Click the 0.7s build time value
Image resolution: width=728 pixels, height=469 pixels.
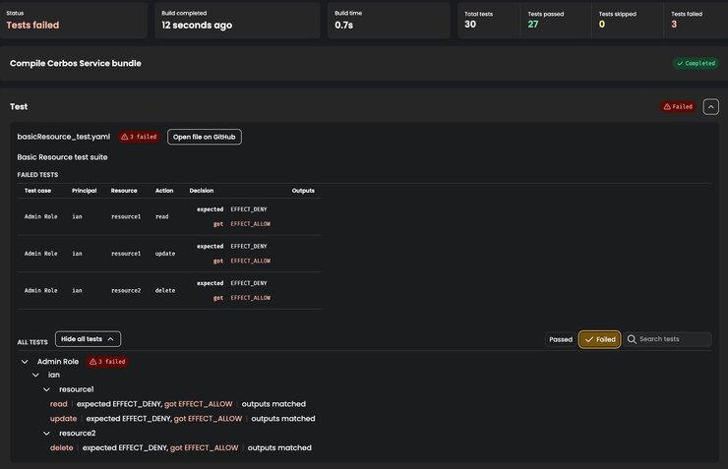[344, 25]
